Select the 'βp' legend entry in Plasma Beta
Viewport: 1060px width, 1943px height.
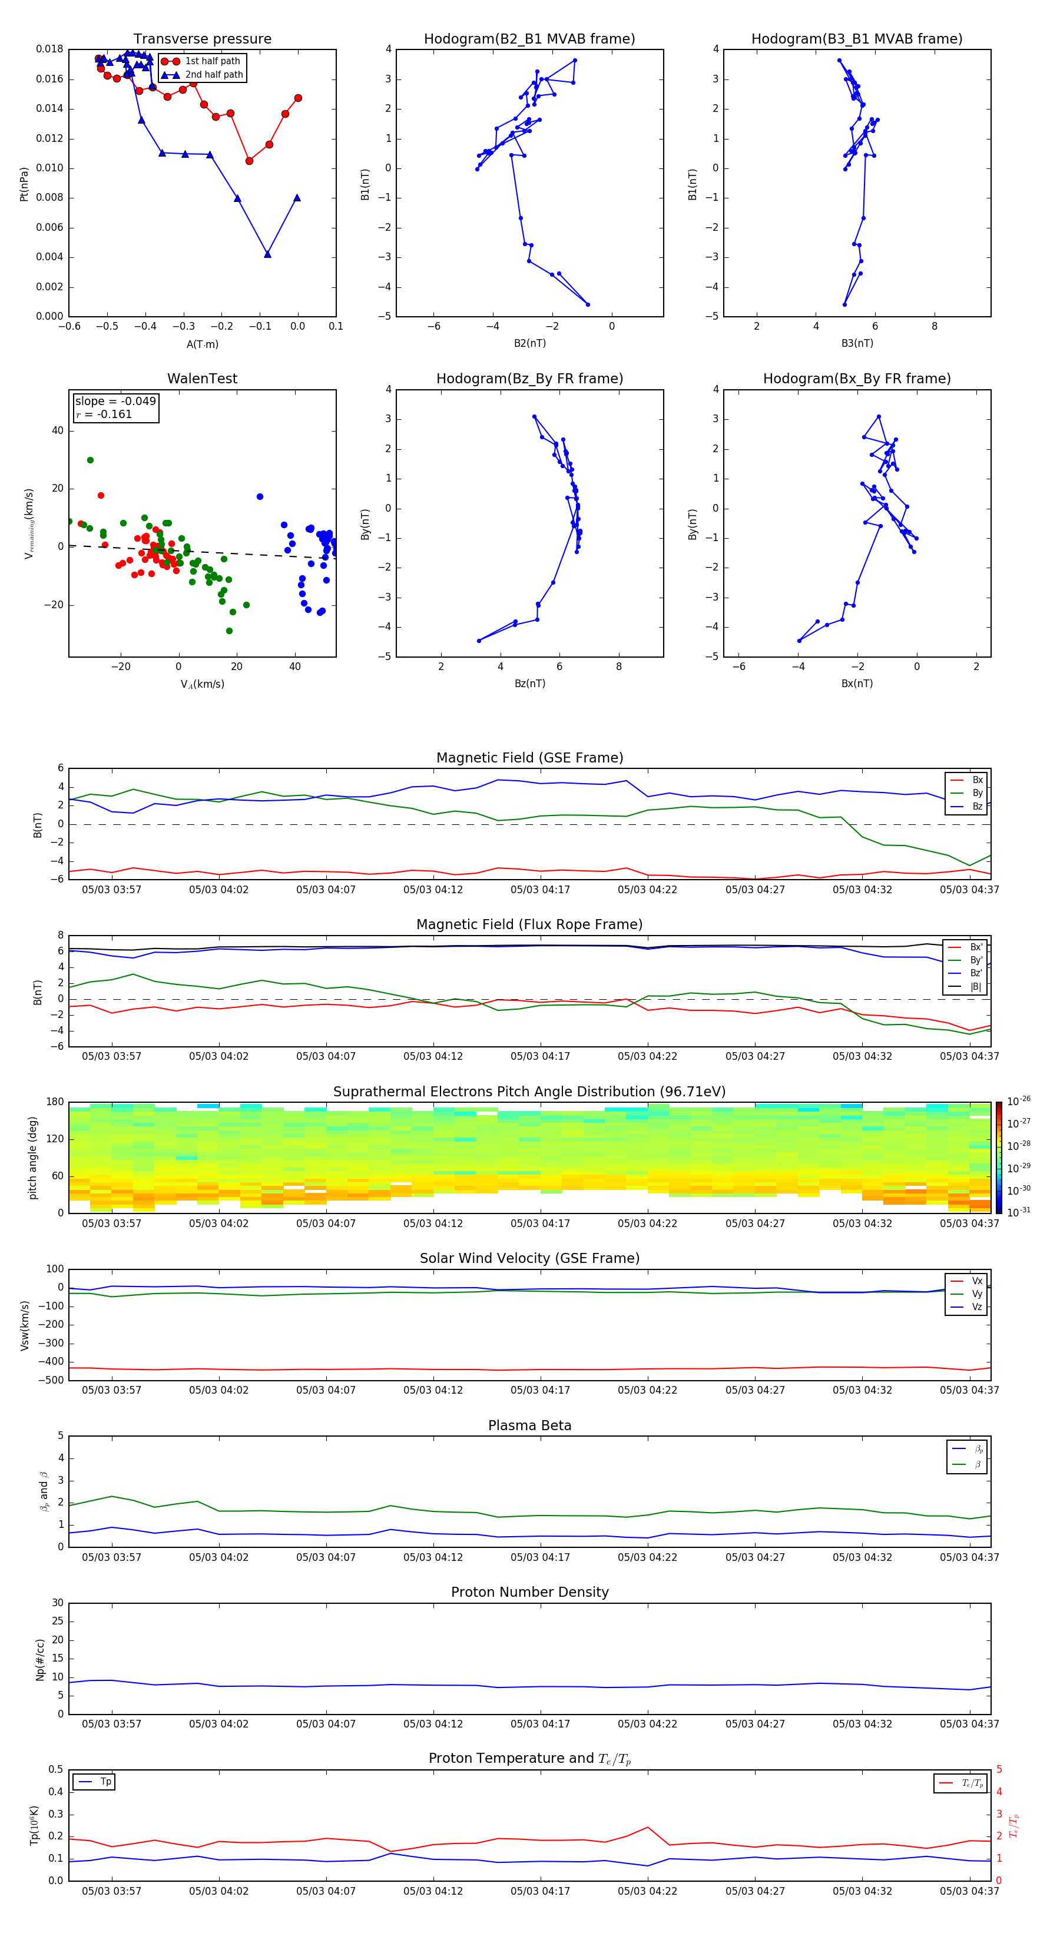coord(968,1449)
